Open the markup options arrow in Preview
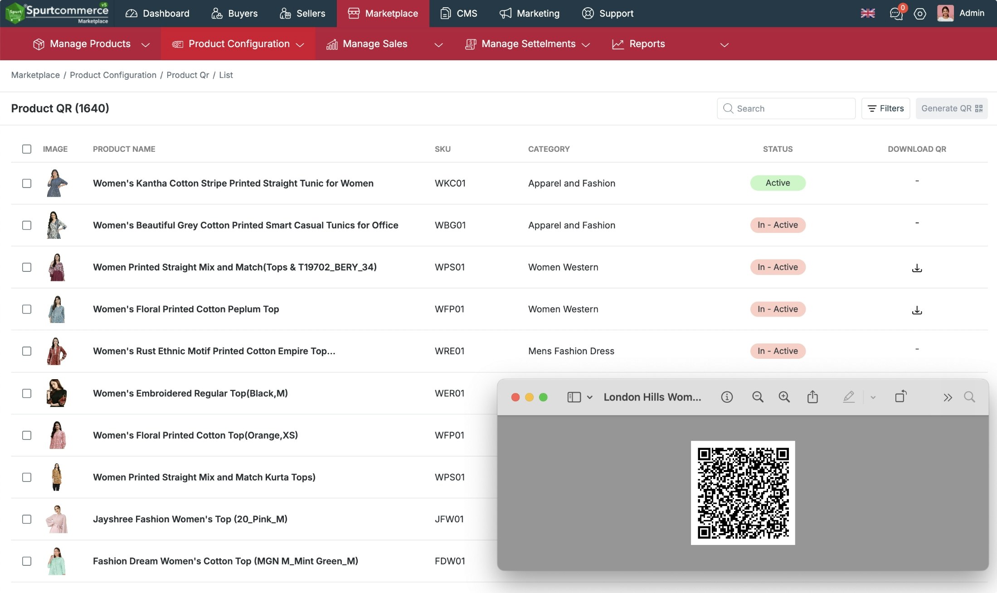The width and height of the screenshot is (997, 593). click(x=873, y=398)
